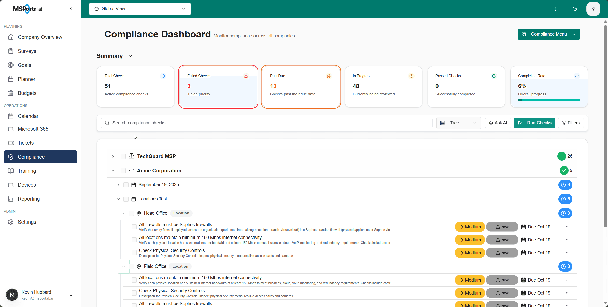Expand the TechGuard MSP row

(x=113, y=156)
